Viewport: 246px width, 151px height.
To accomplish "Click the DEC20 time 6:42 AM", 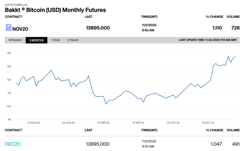I will coord(148,146).
